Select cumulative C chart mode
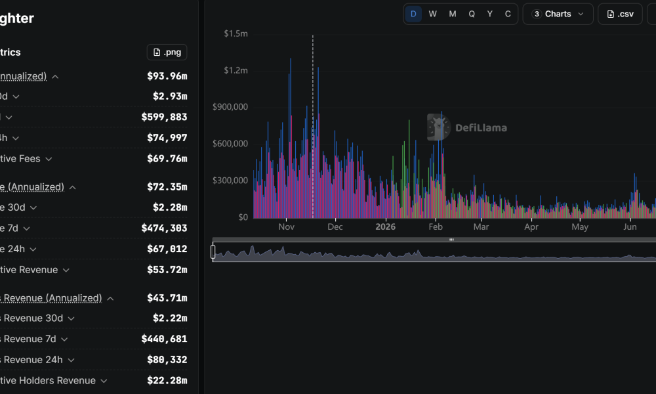Viewport: 656px width, 394px height. [x=508, y=14]
